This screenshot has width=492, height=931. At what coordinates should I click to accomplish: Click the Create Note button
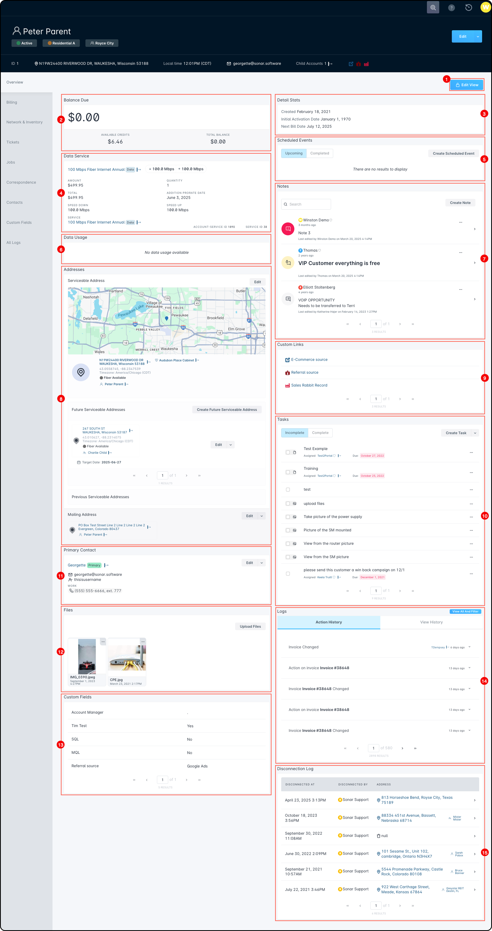(460, 203)
